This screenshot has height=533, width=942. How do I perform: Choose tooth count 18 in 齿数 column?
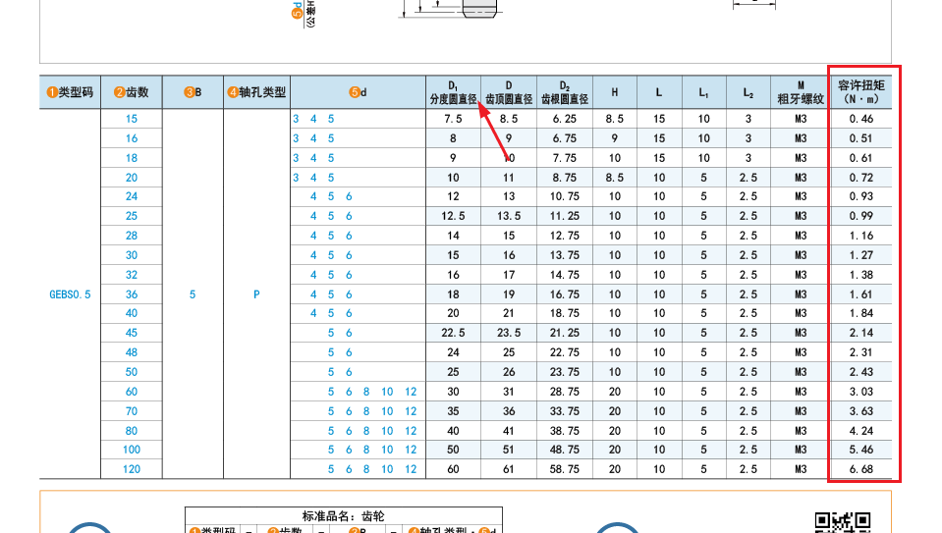(132, 158)
